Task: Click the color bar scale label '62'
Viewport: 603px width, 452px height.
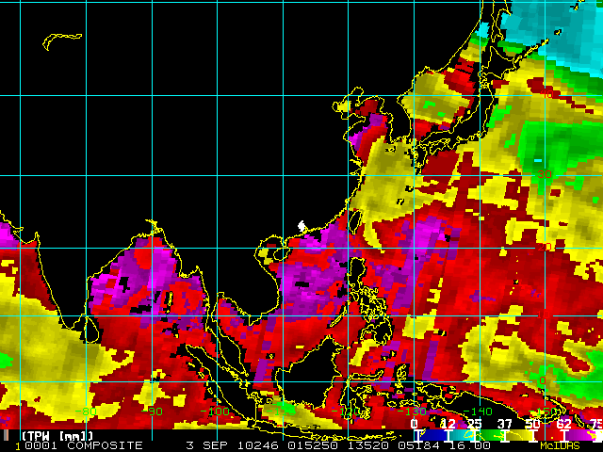Action: (563, 424)
